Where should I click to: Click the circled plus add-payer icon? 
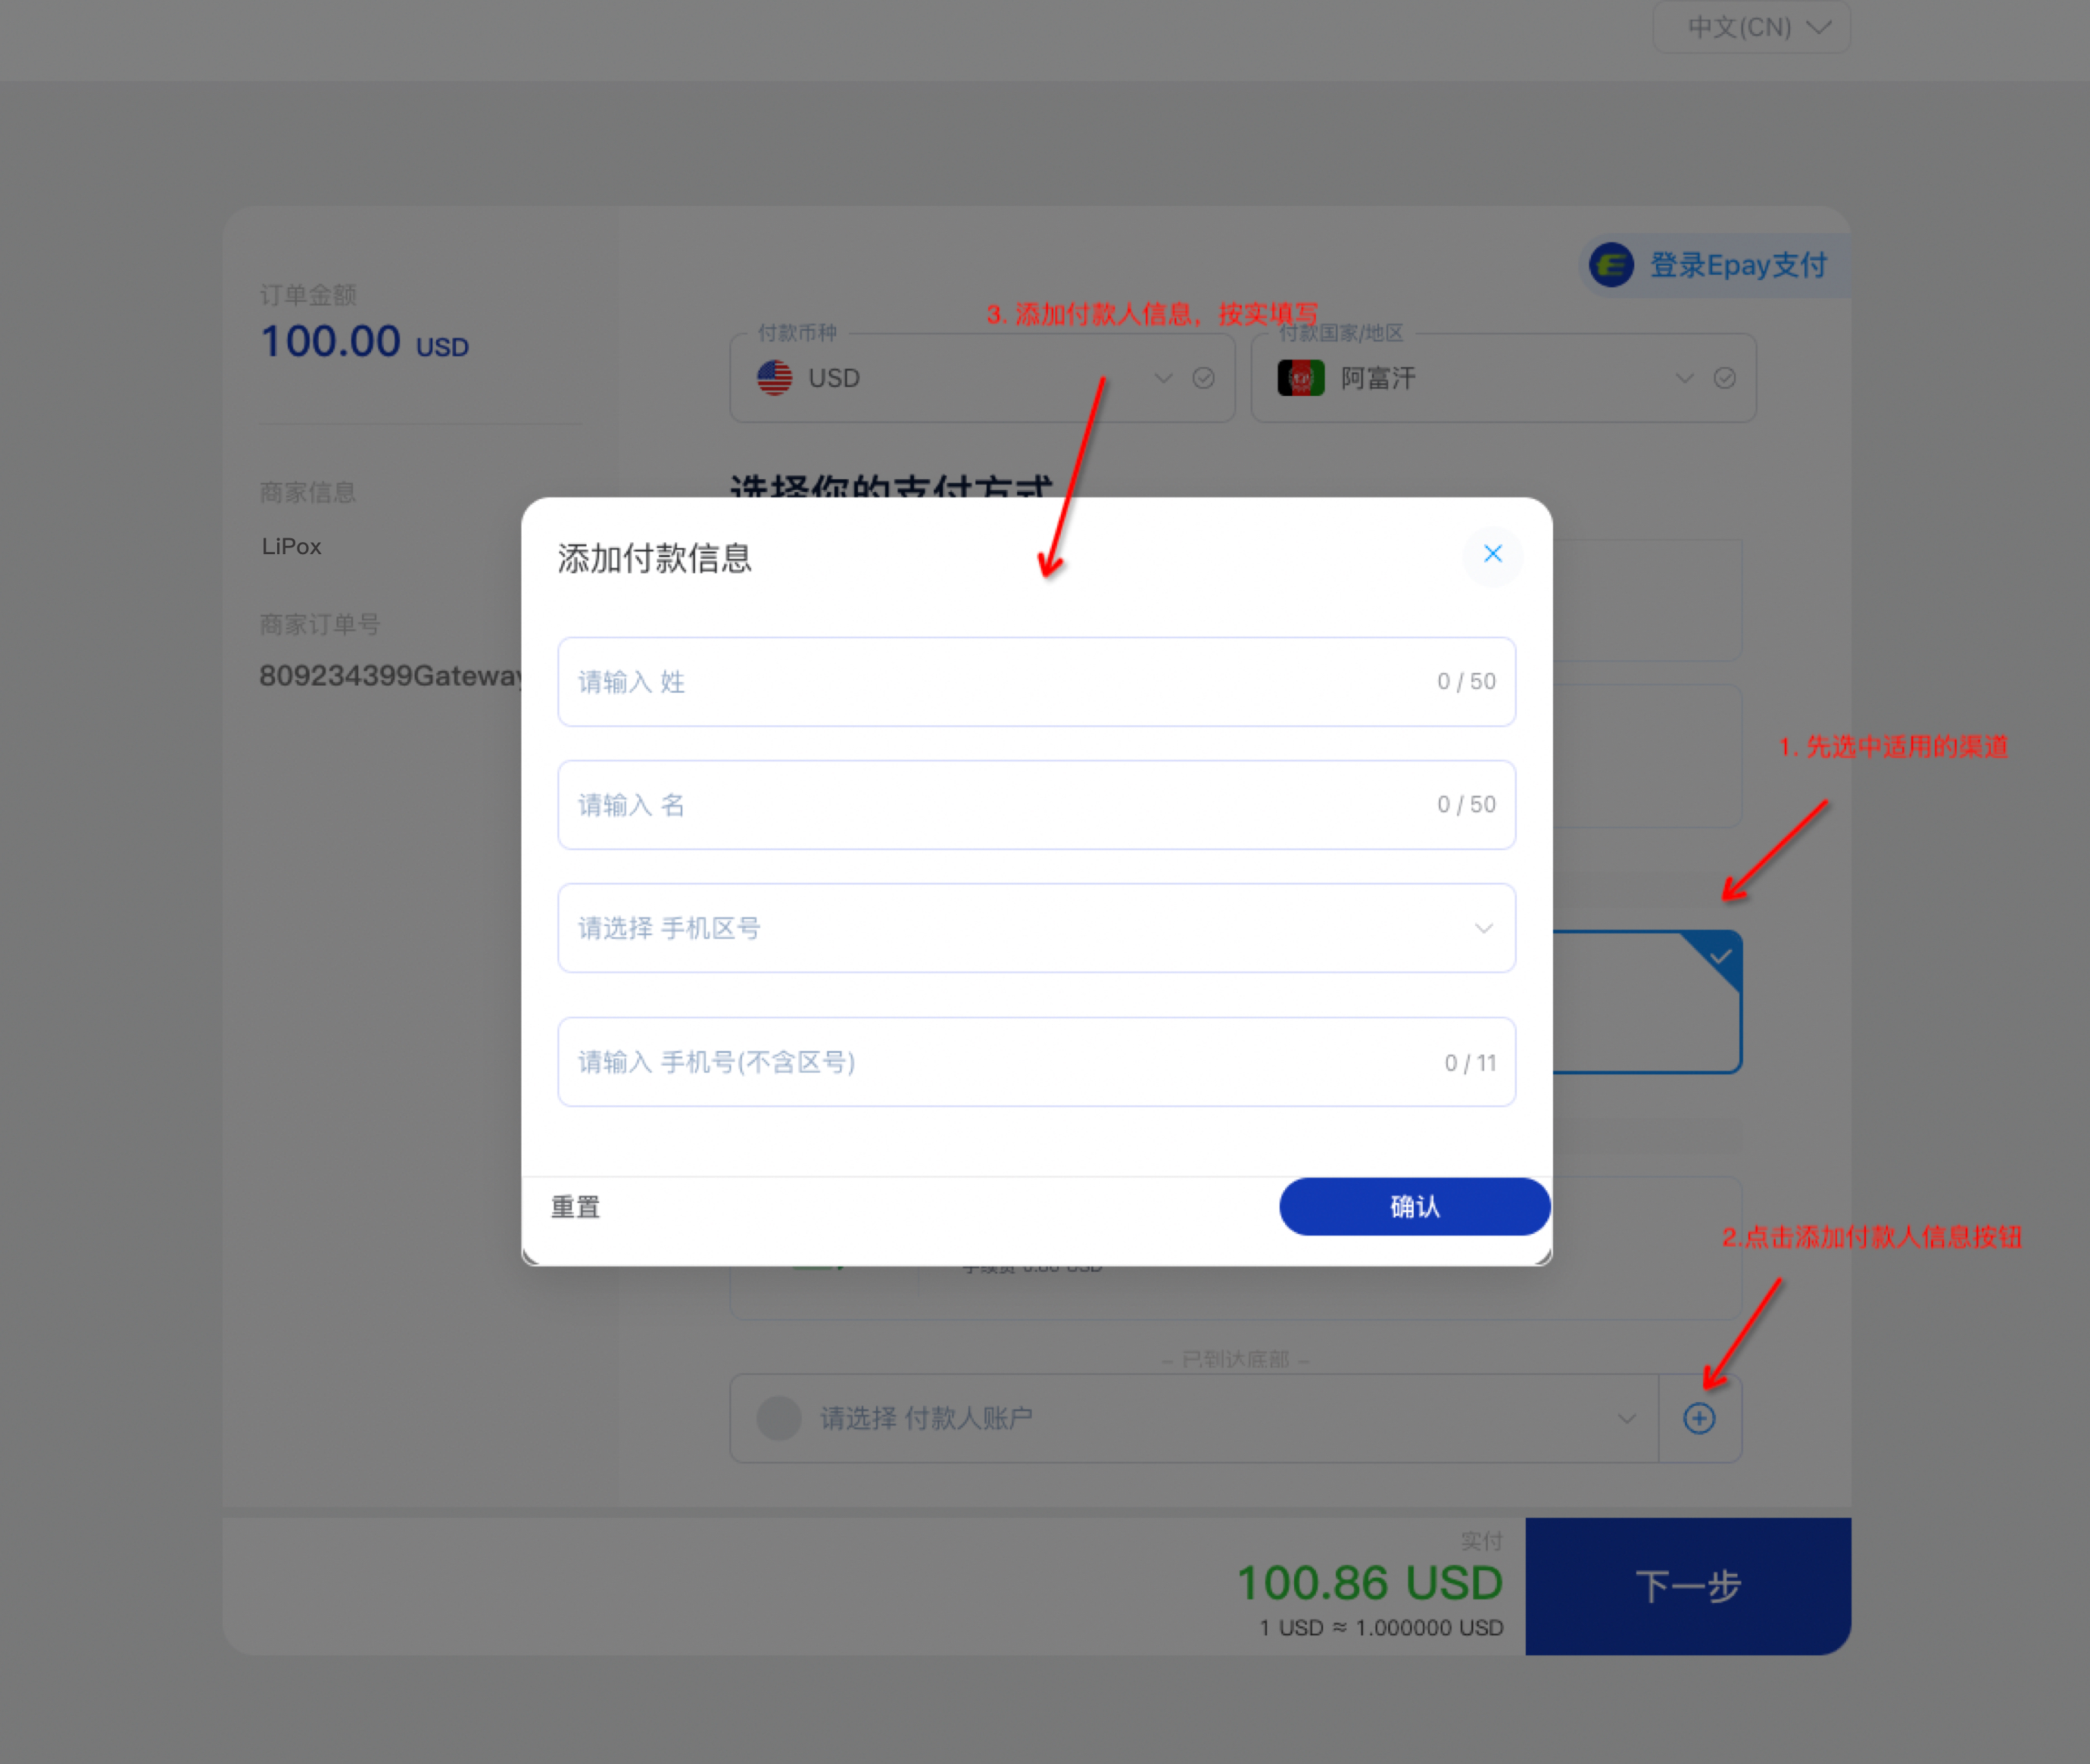[1699, 1418]
